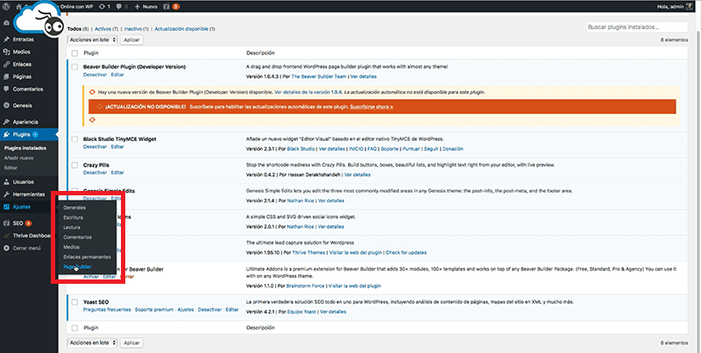Click the top Aplicar button

[x=131, y=39]
